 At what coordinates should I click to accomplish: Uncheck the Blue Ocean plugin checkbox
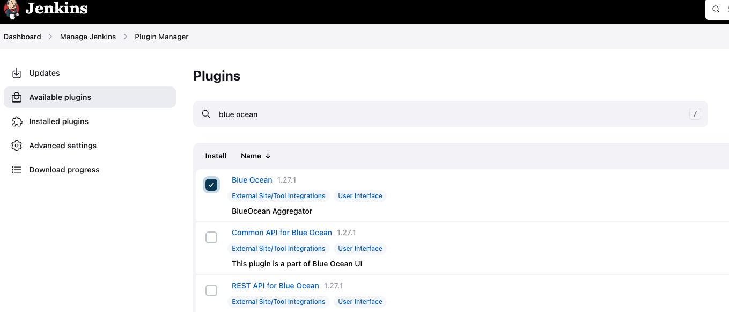211,185
